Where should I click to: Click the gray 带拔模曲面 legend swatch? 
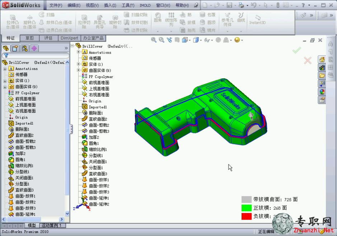(x=246, y=199)
